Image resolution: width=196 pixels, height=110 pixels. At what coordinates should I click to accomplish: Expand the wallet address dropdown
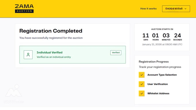click(x=176, y=9)
